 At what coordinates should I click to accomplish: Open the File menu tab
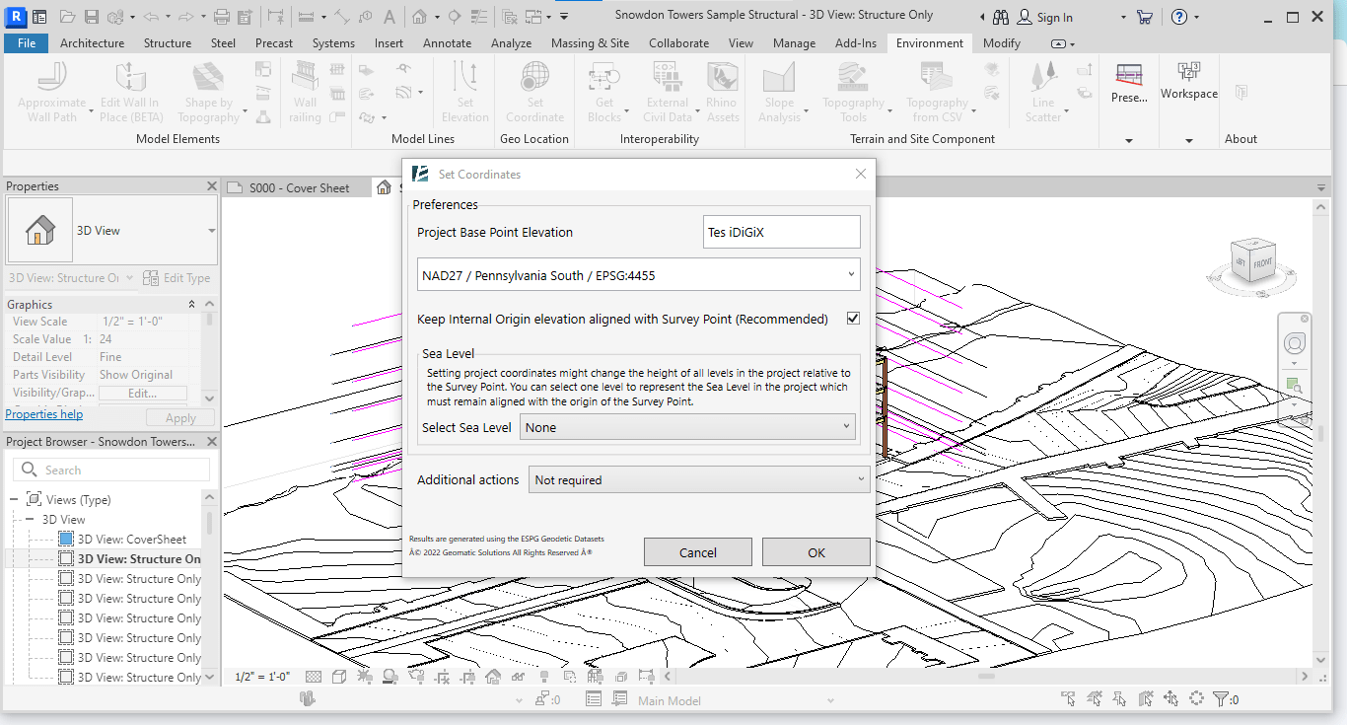pyautogui.click(x=27, y=43)
